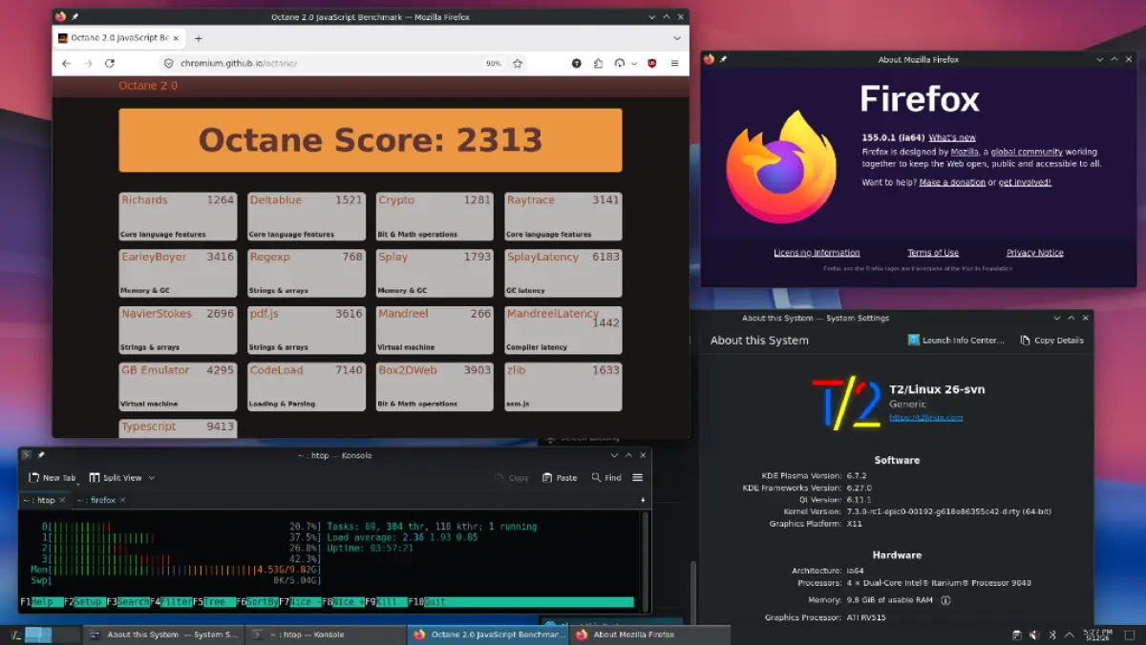Click the Splay benchmark result
Screen dimensions: 1146x645
pos(435,273)
